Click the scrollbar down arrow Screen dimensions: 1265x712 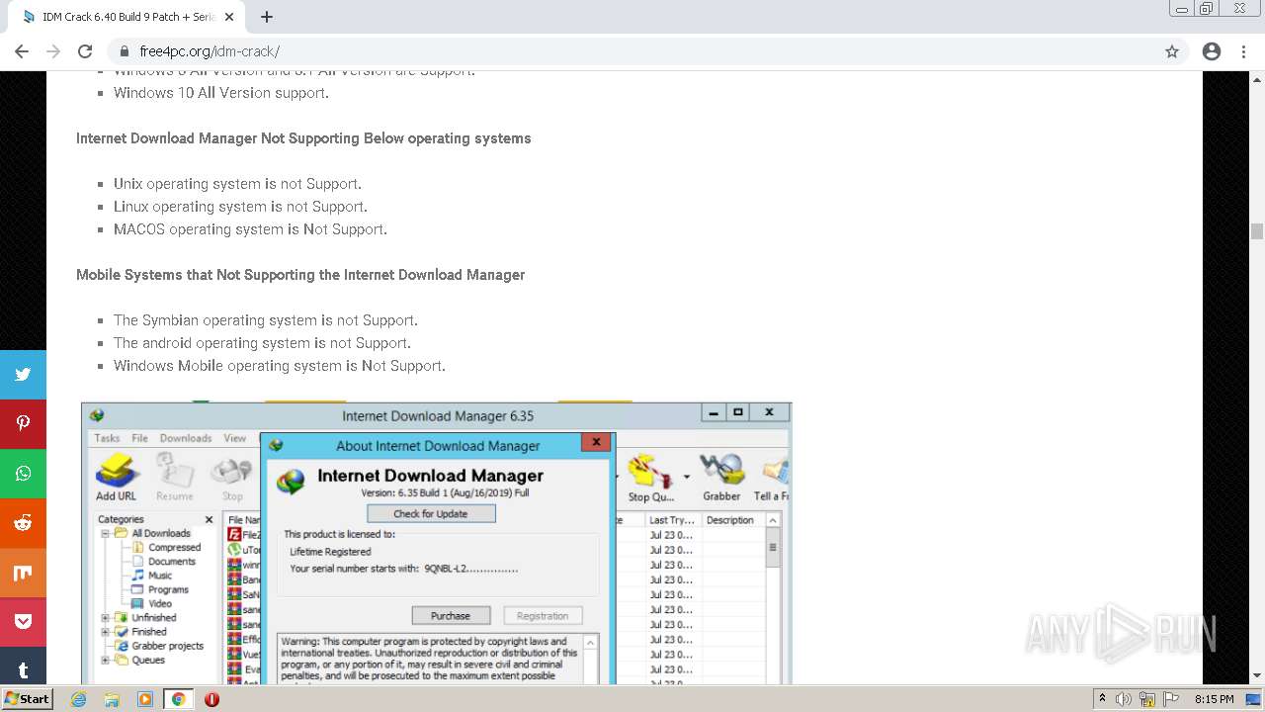pos(1257,676)
